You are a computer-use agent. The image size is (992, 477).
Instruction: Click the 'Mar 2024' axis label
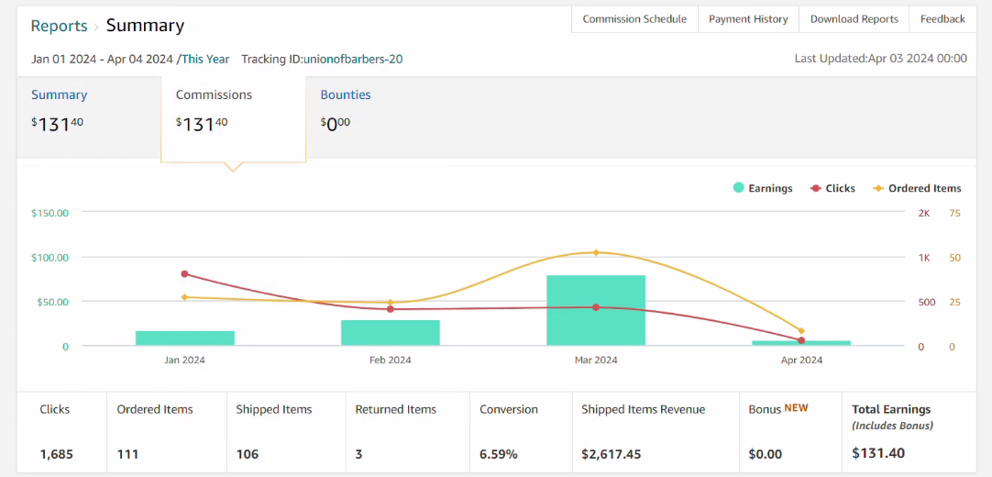click(x=596, y=360)
